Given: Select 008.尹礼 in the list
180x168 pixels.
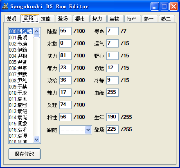Looking at the screenshot, I should point(21,80).
